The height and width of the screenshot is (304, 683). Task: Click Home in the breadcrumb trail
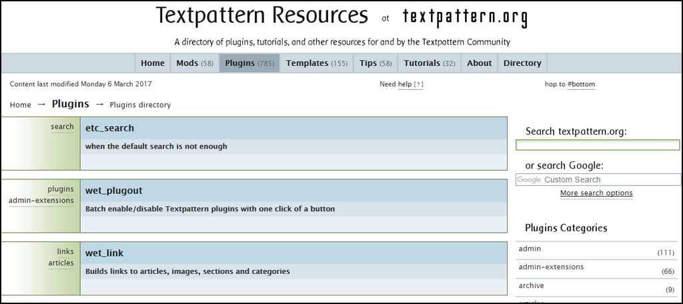click(21, 105)
